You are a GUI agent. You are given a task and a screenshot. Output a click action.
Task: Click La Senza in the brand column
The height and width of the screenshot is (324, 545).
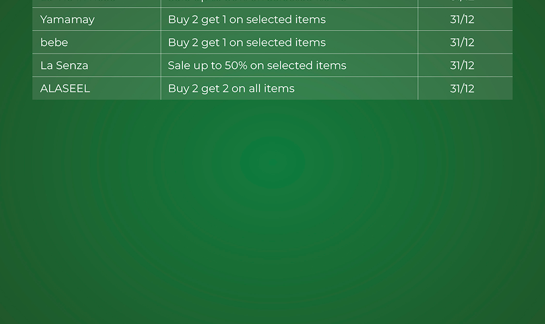[x=64, y=65]
